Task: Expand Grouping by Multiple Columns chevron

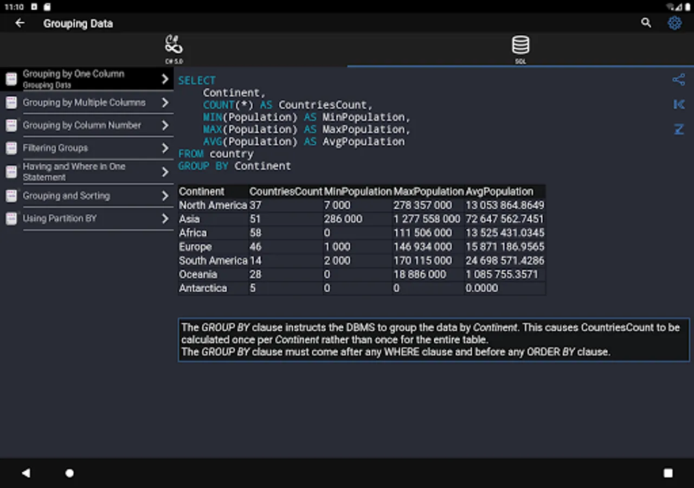Action: [165, 102]
